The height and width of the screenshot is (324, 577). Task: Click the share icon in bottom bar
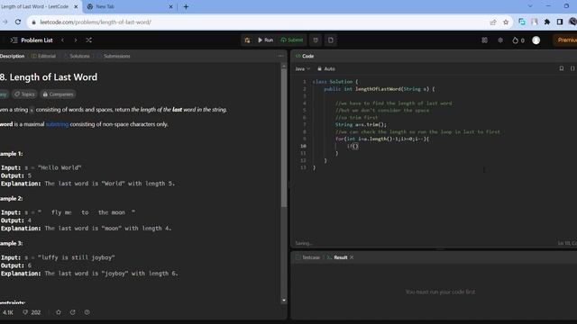coord(72,312)
